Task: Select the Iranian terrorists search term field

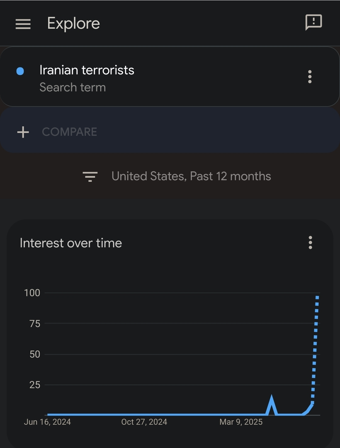Action: tap(170, 77)
